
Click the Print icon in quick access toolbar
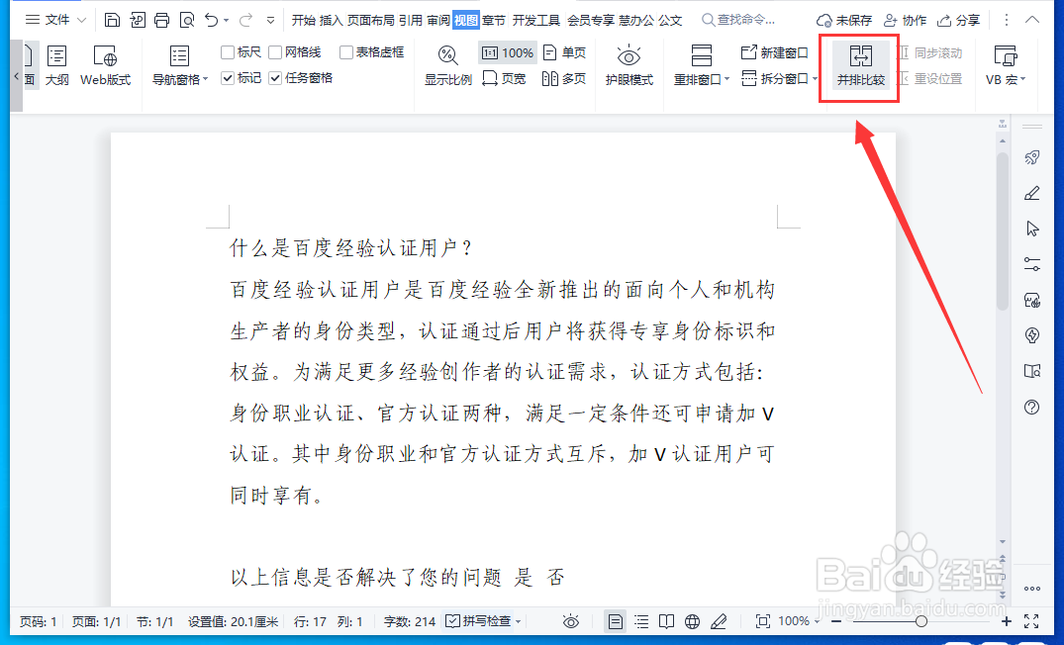click(x=161, y=19)
